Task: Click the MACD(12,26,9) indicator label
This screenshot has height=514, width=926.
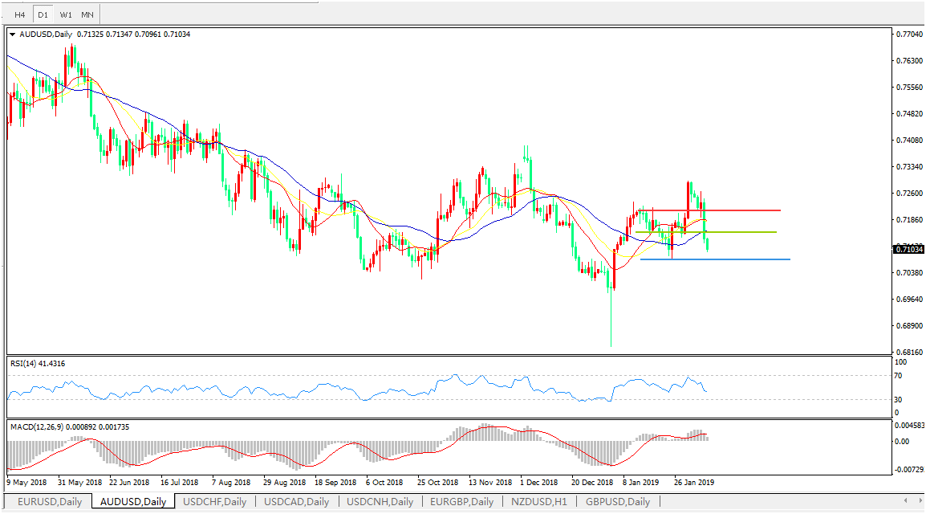Action: 69,426
